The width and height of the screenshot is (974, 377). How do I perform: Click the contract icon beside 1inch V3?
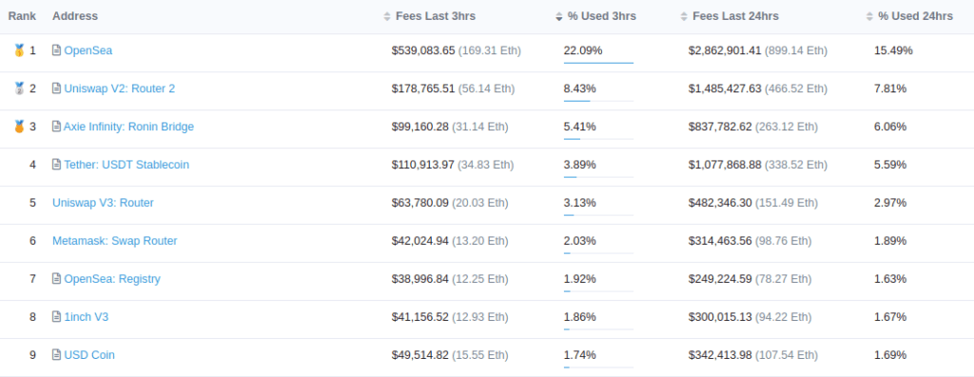click(56, 317)
